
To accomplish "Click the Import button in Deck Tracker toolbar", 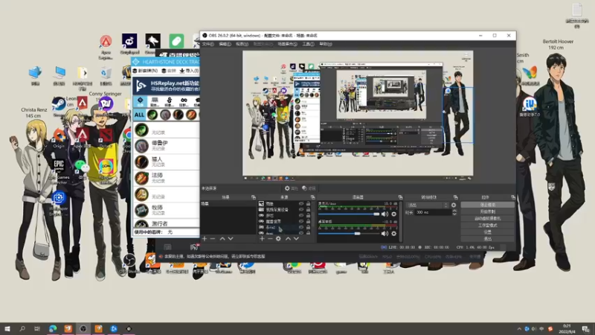I will point(189,71).
